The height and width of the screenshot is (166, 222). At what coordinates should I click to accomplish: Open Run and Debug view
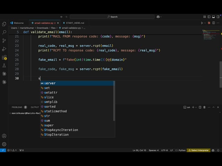click(x=4, y=49)
